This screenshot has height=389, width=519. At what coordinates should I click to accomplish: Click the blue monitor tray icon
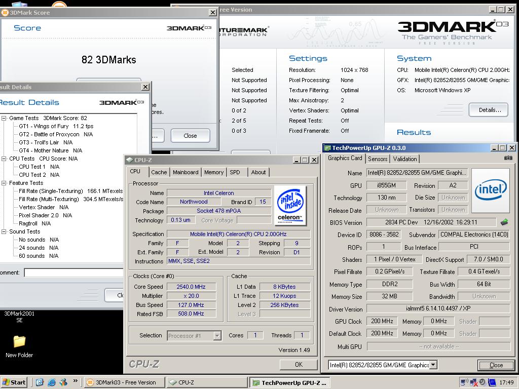[x=492, y=382]
